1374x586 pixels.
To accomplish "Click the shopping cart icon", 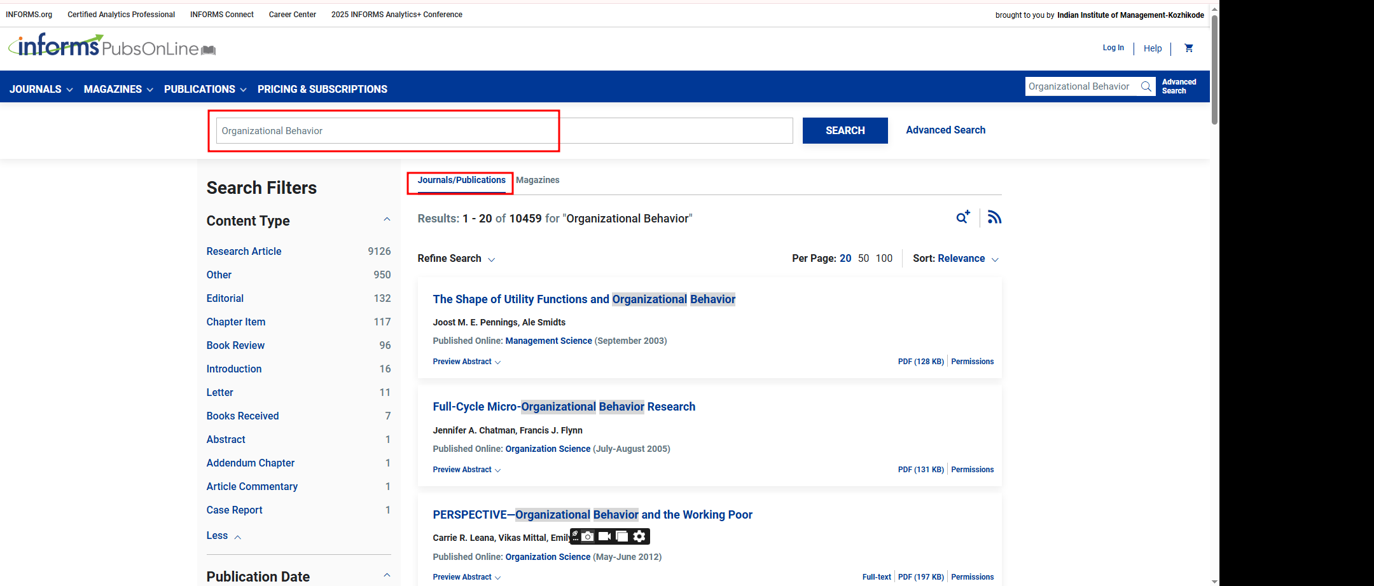I will pyautogui.click(x=1188, y=48).
